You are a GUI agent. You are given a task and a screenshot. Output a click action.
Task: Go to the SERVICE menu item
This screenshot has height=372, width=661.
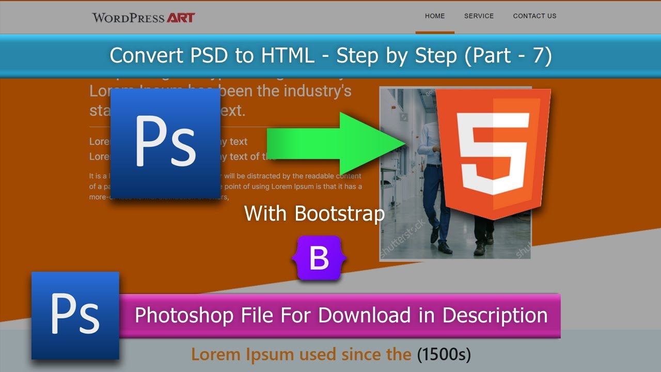479,16
